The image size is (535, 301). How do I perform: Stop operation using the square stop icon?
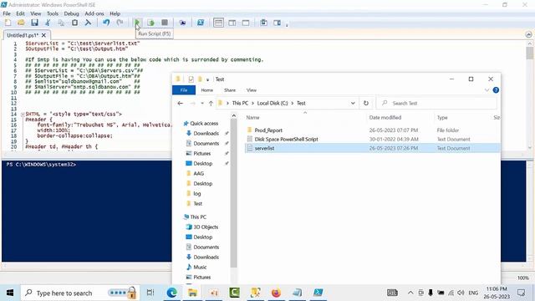(x=165, y=23)
